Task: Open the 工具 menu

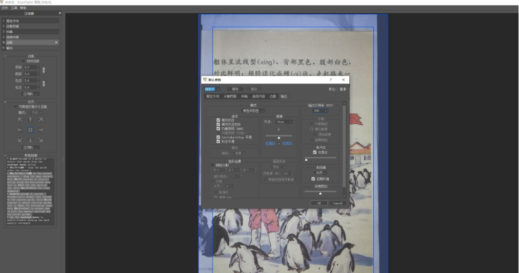Action: click(14, 8)
